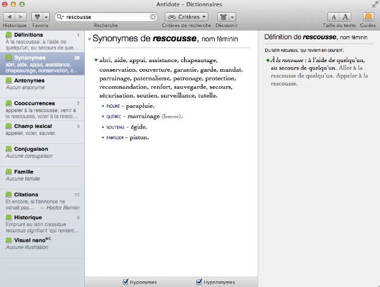Go back in search history
Viewport: 380px width, 287px height.
click(x=9, y=17)
